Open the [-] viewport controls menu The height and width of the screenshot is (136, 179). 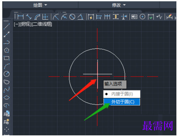tap(17, 24)
